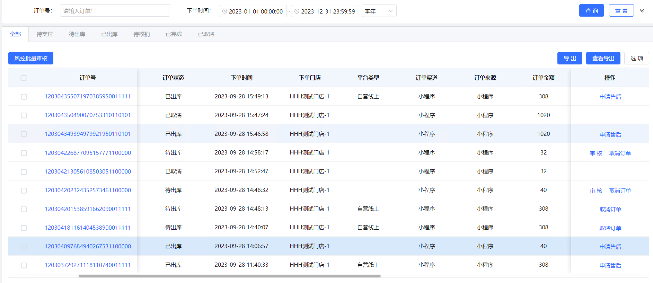Switch to the 全部 tab
The width and height of the screenshot is (653, 283).
15,34
